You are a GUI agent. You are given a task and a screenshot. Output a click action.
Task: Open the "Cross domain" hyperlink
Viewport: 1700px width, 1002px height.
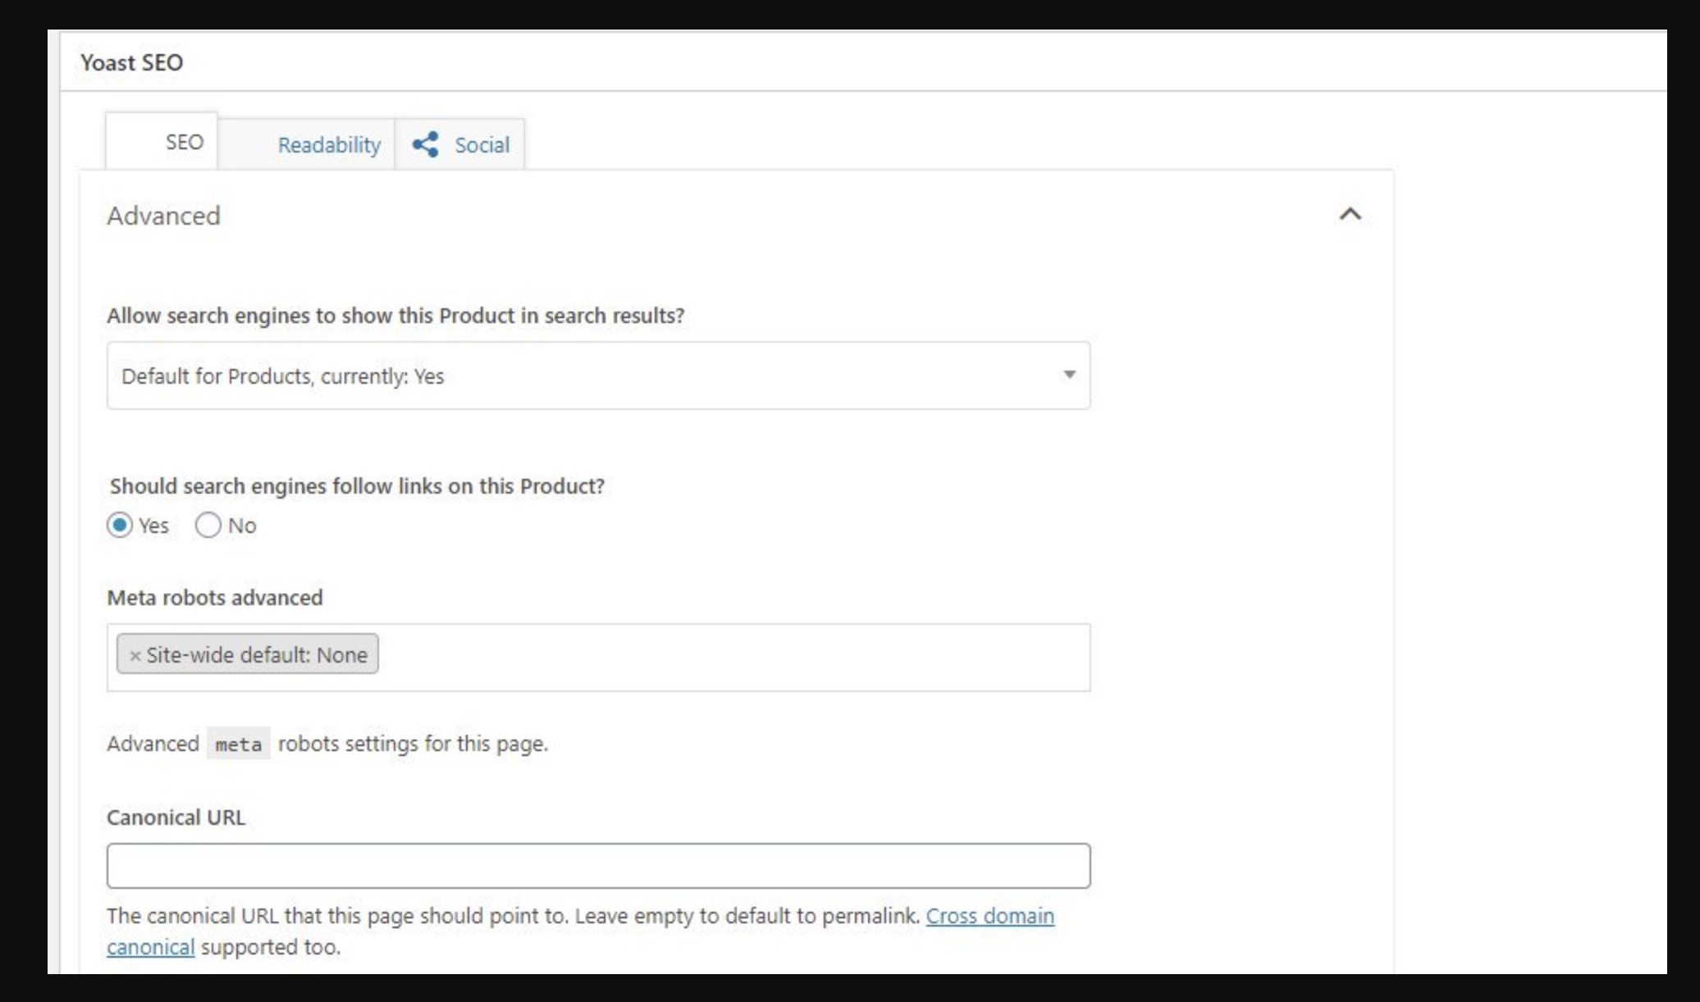point(990,917)
